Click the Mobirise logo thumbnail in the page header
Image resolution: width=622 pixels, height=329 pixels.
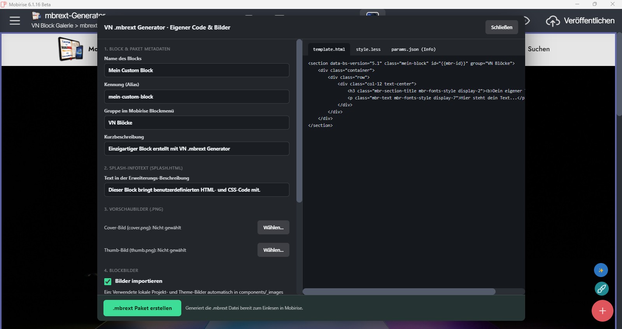(x=71, y=49)
